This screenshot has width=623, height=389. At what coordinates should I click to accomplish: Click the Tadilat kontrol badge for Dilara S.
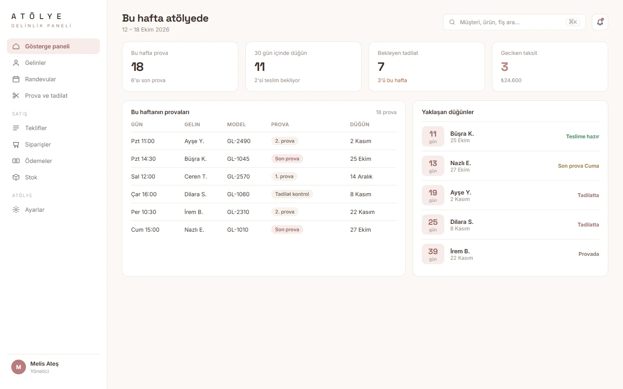tap(292, 194)
